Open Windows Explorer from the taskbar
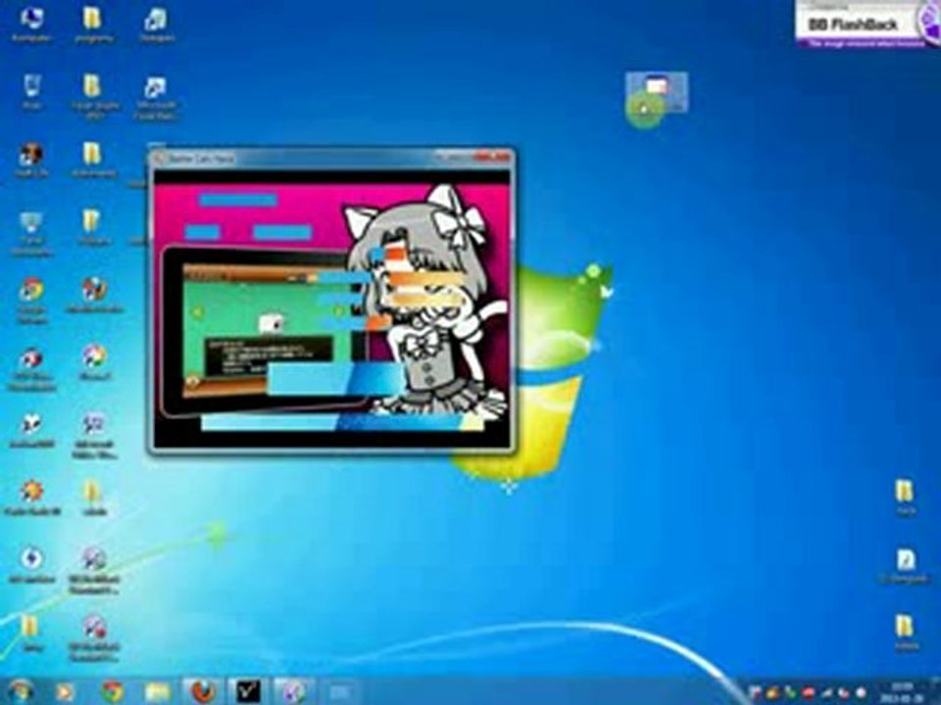 [157, 692]
